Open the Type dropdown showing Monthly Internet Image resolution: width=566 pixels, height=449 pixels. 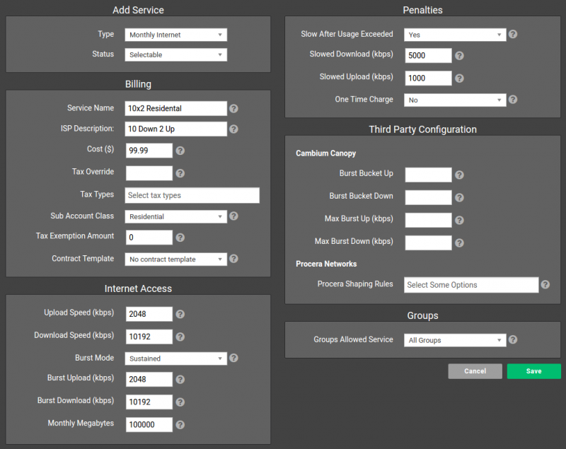click(175, 34)
